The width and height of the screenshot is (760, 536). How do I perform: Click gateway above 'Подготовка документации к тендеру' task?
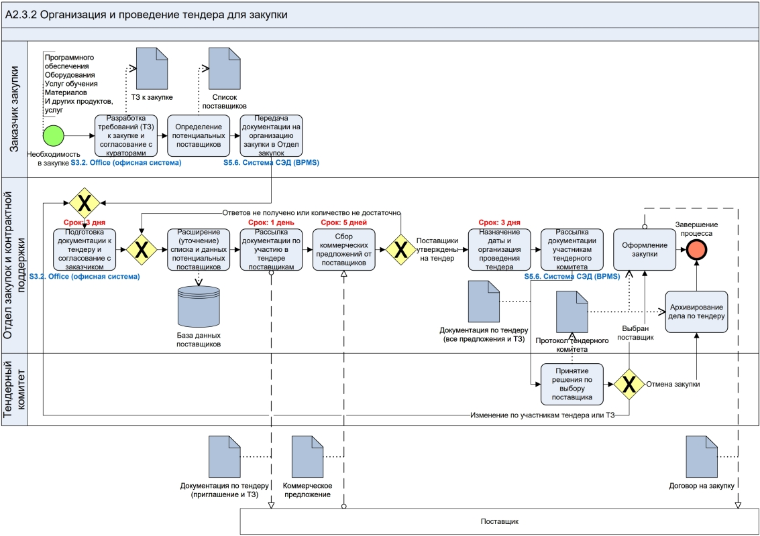click(85, 202)
